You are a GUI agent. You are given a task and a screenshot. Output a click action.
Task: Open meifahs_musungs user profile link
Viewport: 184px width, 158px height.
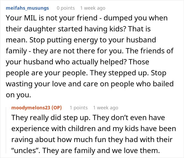(x=27, y=8)
